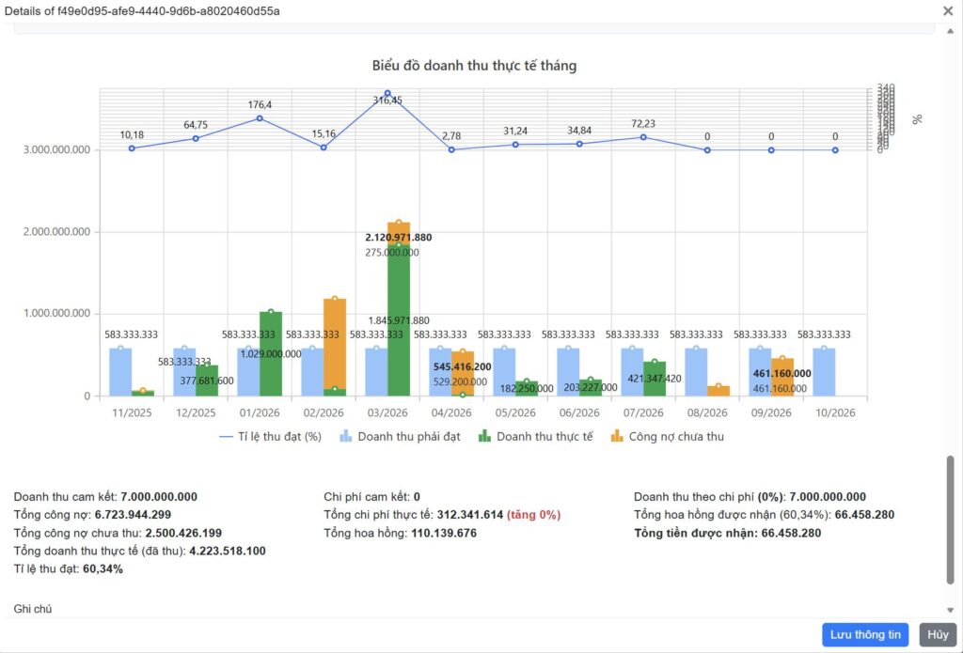Click the green 1.029.000.000 bar for 01/2026

tap(271, 353)
